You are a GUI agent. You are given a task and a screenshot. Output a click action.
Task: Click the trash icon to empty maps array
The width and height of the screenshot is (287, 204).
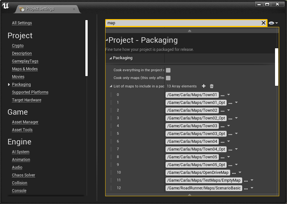tap(212, 86)
